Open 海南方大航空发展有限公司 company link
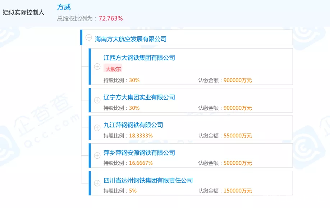 click(x=130, y=39)
